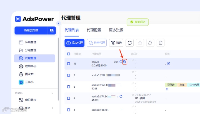This screenshot has width=200, height=114.
Task: Click the 住宅代理 tag
Action: [x=194, y=85]
